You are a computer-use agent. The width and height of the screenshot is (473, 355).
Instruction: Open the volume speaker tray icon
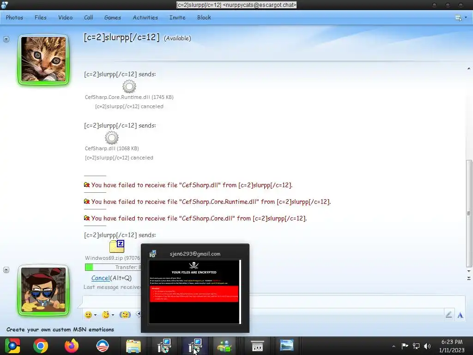427,346
